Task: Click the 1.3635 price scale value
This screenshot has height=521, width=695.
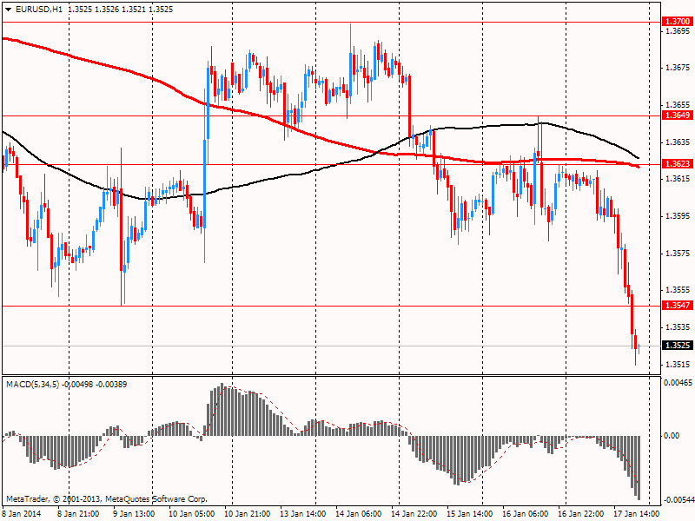Action: point(678,142)
